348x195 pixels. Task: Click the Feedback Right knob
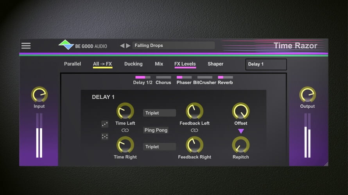coord(194,145)
